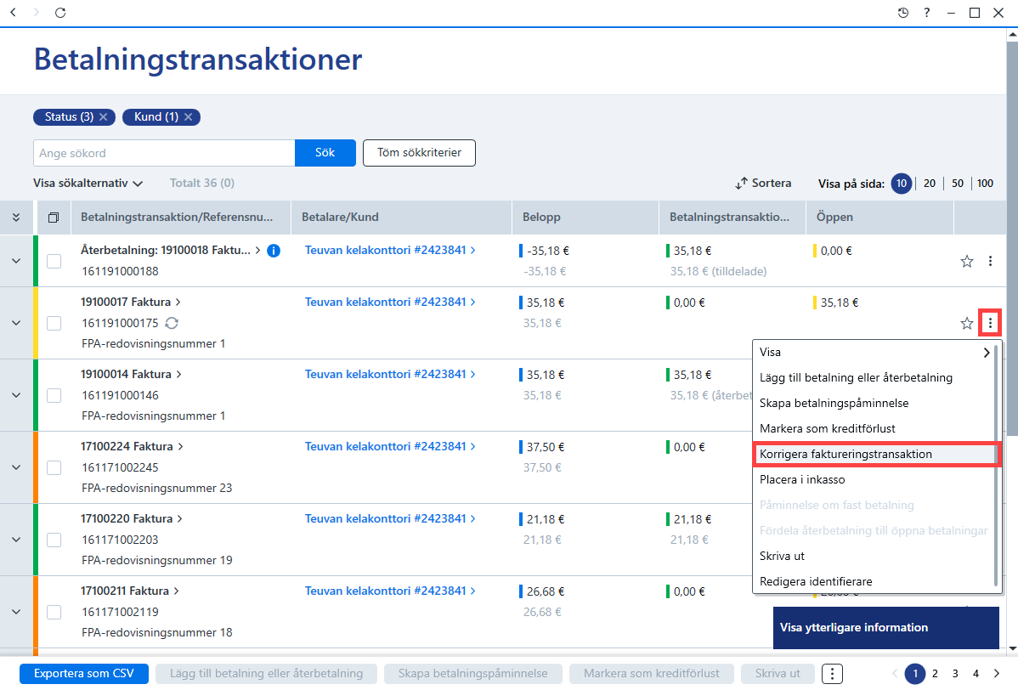Sort by the Öppen column header
This screenshot has width=1018, height=690.
(x=879, y=218)
